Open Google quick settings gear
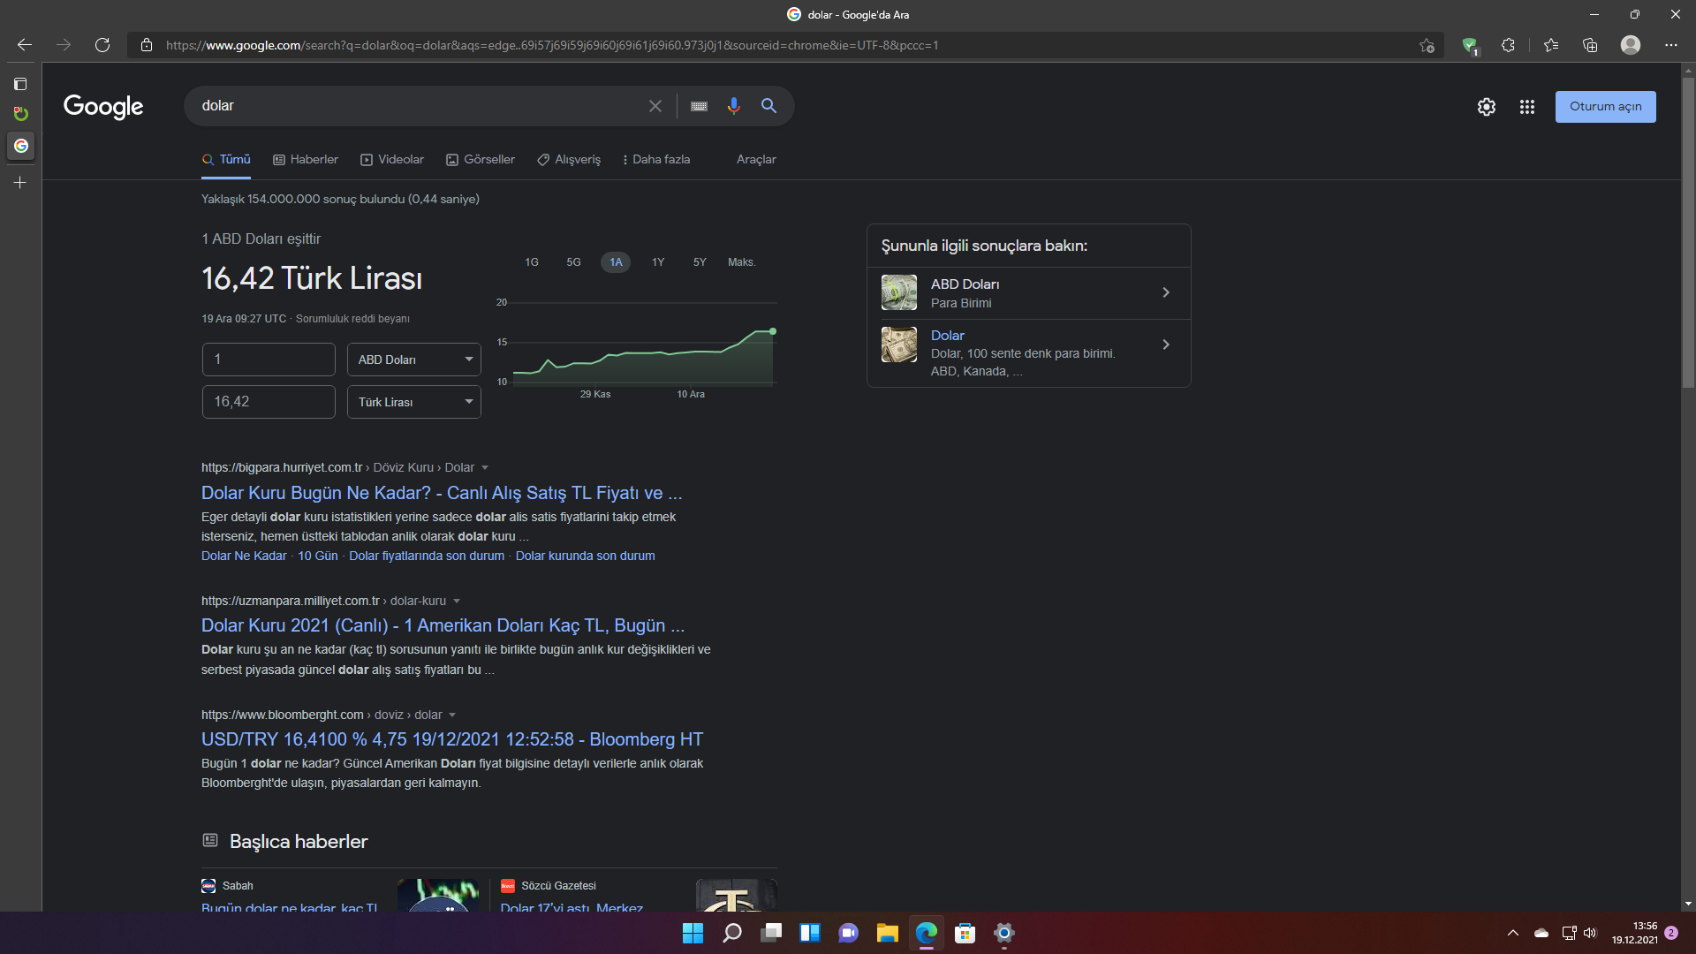 point(1487,107)
